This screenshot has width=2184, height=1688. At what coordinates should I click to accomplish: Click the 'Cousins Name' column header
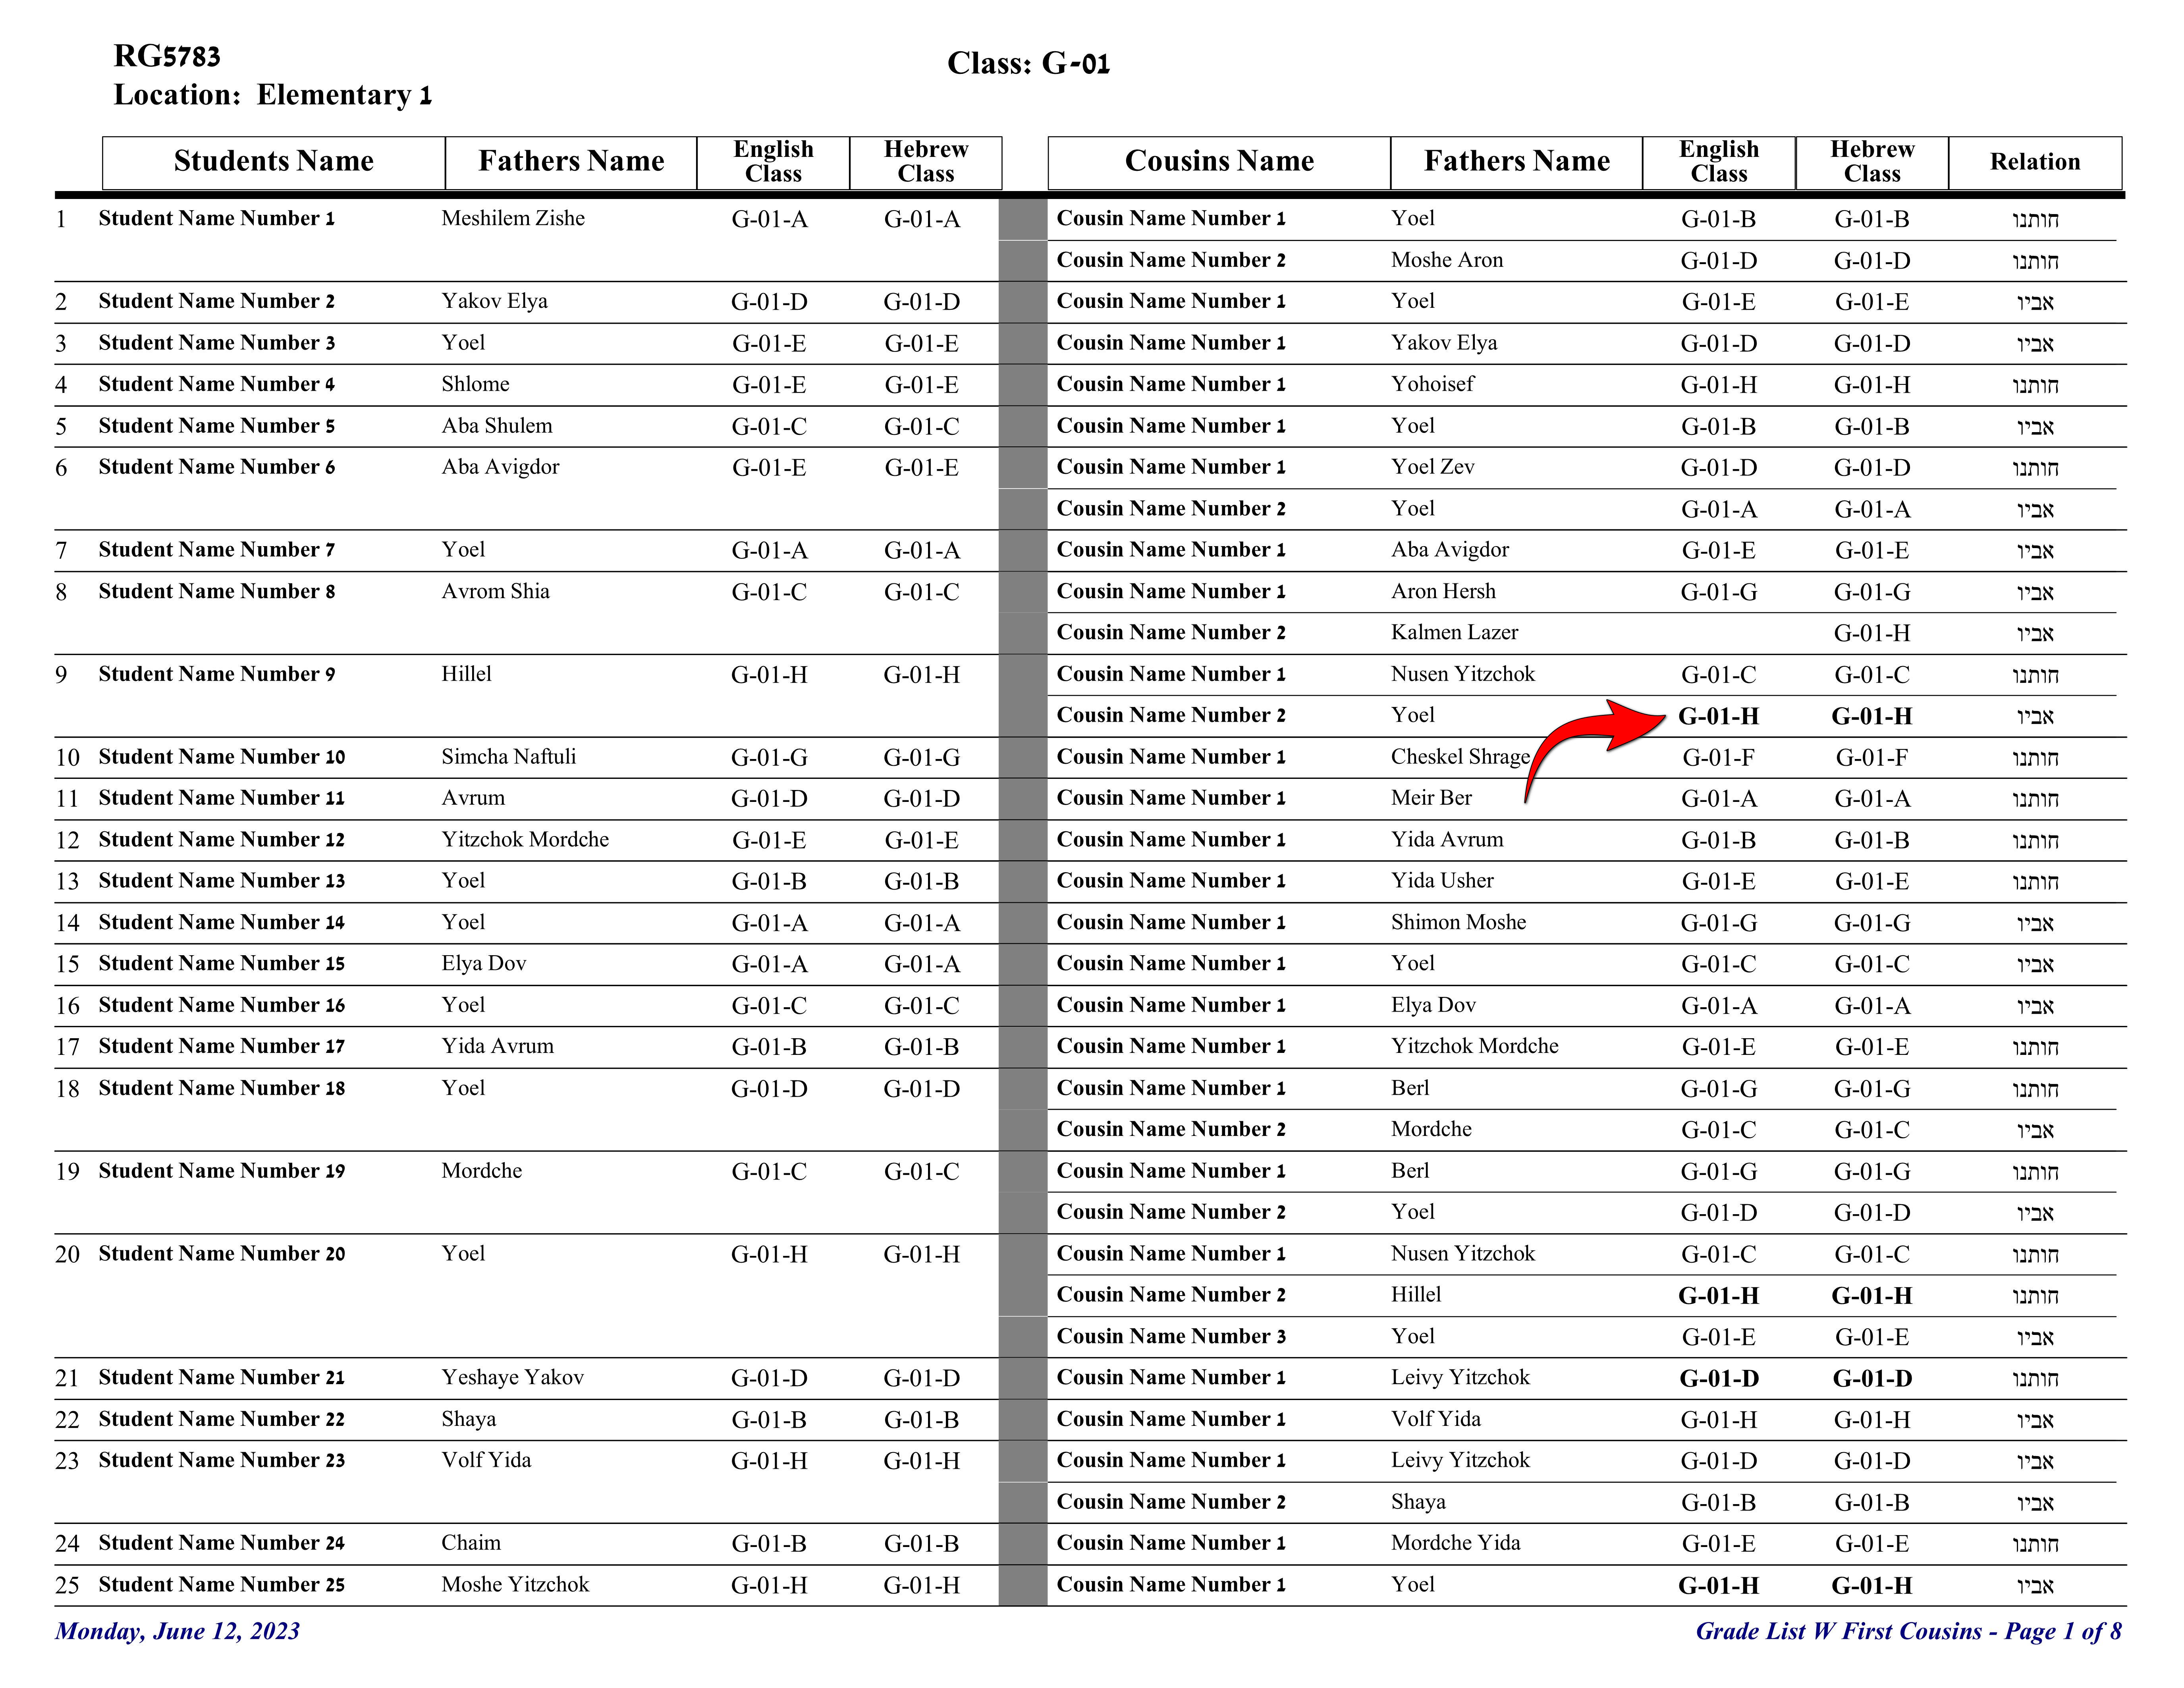1219,162
